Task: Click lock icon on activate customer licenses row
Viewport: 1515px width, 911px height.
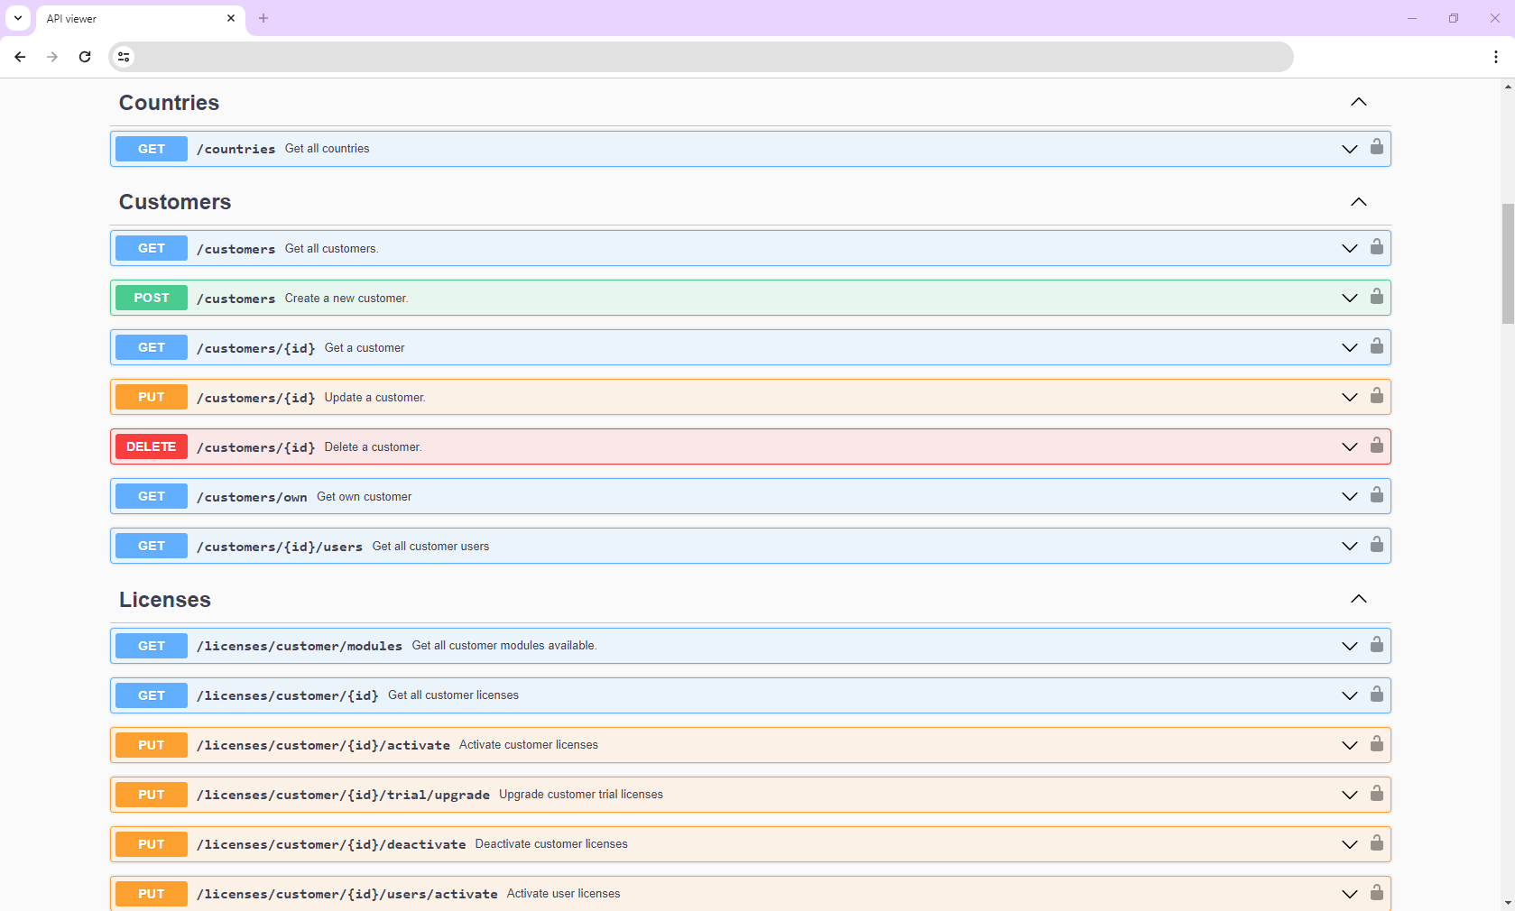Action: [1376, 744]
